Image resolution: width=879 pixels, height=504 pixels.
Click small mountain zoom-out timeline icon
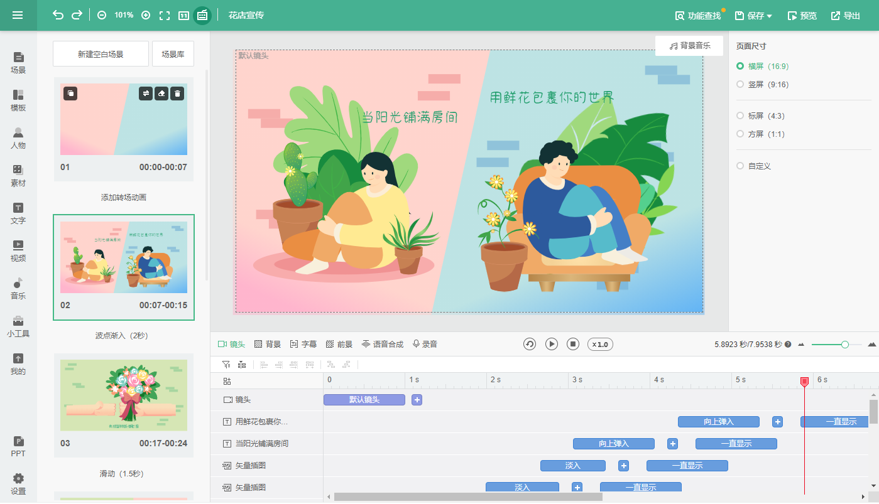[801, 345]
